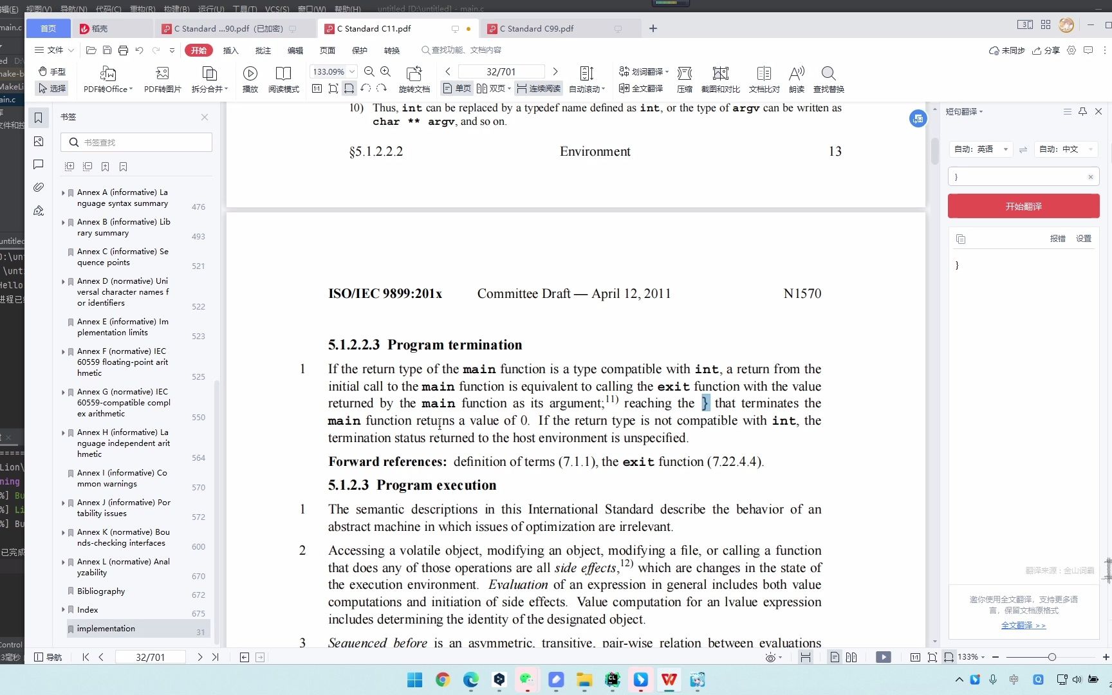Screen dimensions: 1112x695
Task: Start 朗读 read-aloud
Action: 797,80
